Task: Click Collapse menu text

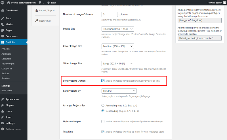Action: (13, 129)
